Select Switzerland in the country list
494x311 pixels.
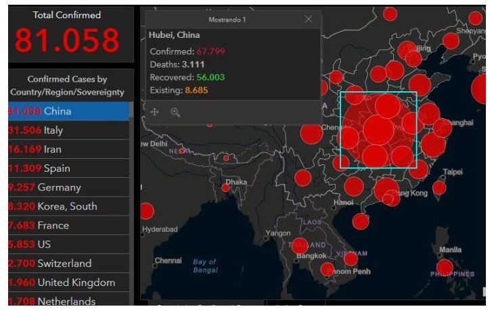[68, 263]
